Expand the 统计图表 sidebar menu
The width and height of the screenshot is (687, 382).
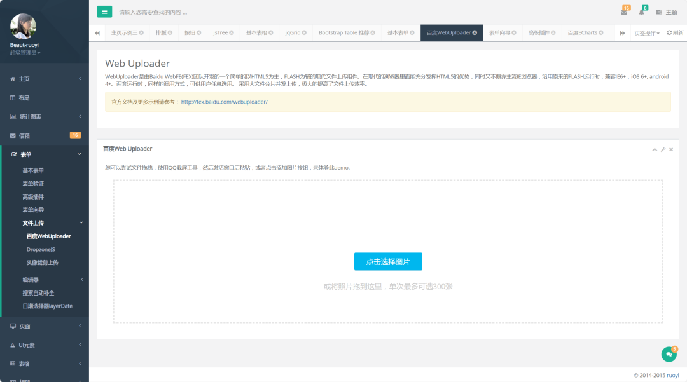[45, 117]
